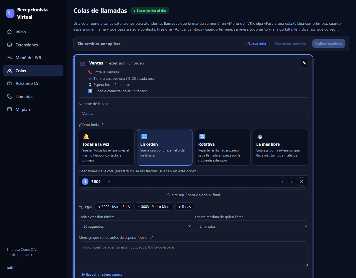This screenshot has height=278, width=356.
Task: Remove extension 3001 Luis from queue
Action: [301, 182]
